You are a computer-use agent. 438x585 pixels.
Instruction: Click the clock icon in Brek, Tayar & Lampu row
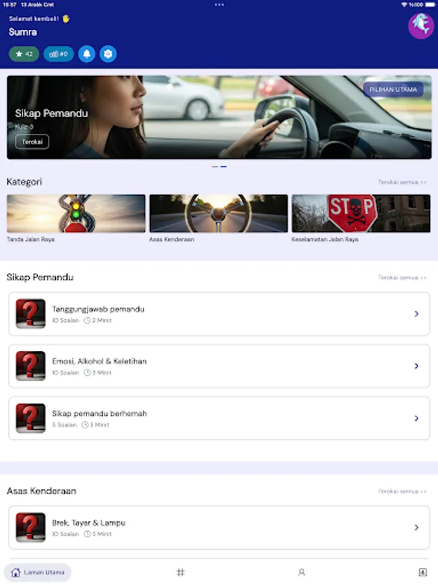pyautogui.click(x=87, y=534)
